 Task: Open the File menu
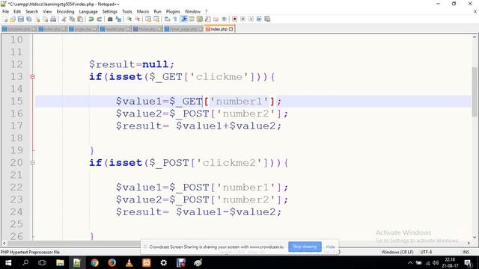(x=5, y=12)
